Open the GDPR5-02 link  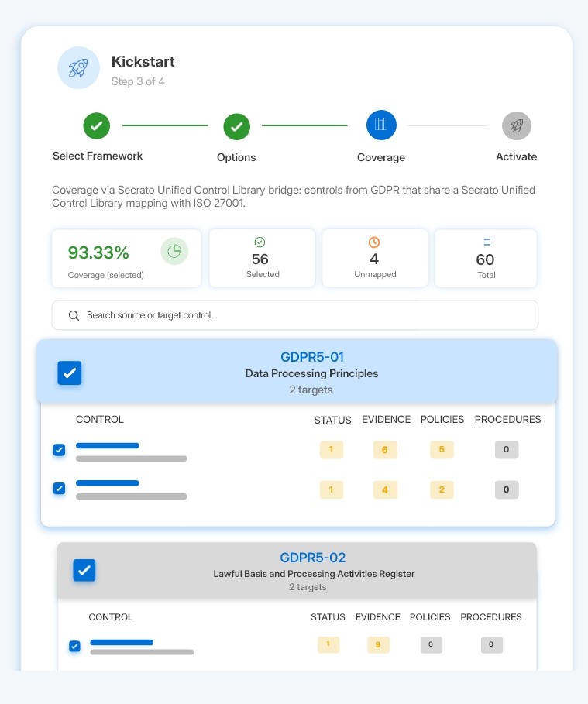(x=313, y=558)
